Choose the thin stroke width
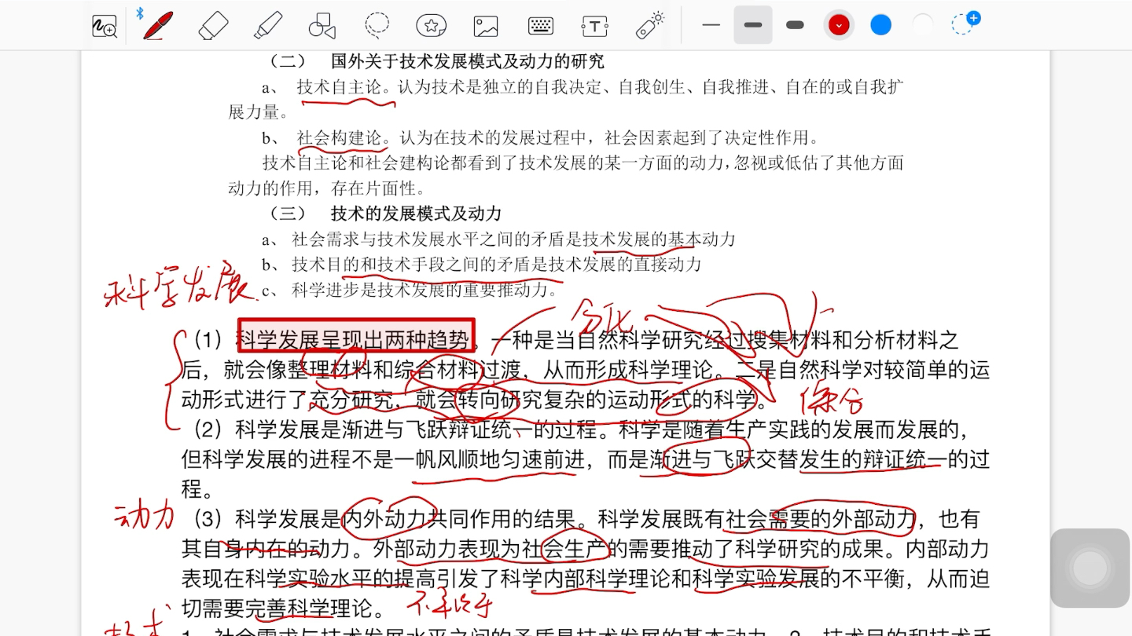Screen dimensions: 1132x636 (711, 25)
